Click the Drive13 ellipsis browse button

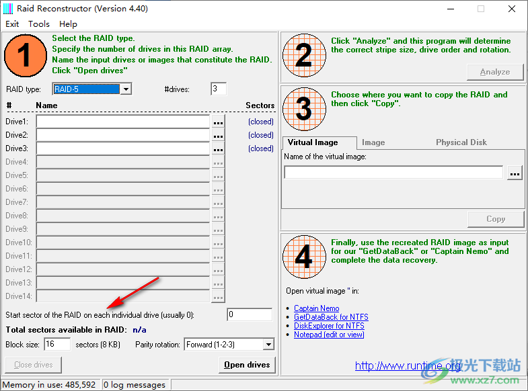218,284
